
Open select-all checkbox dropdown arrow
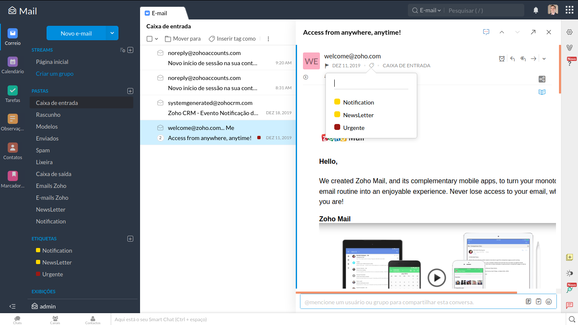point(157,39)
